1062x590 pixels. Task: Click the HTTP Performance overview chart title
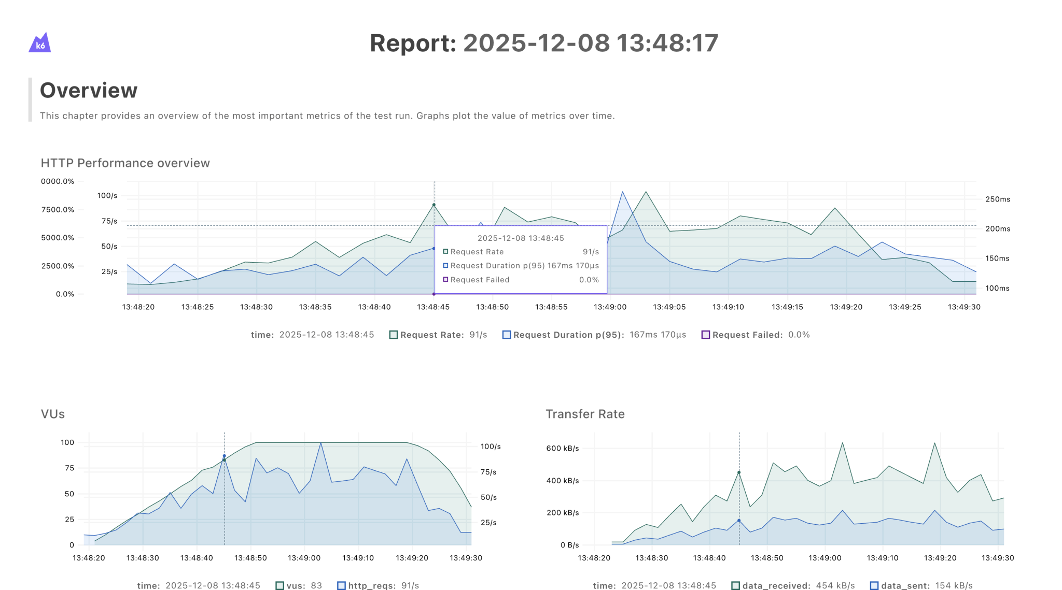pyautogui.click(x=125, y=163)
